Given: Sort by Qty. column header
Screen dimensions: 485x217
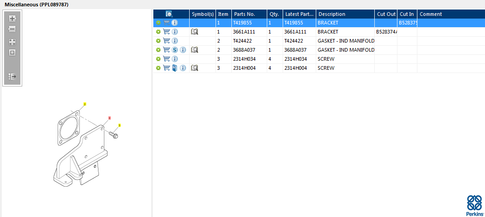Looking at the screenshot, I should click(x=275, y=14).
